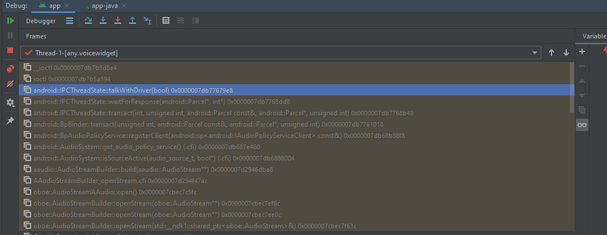Pause the program execution
Viewport: 607px width, 235px height.
(10, 36)
